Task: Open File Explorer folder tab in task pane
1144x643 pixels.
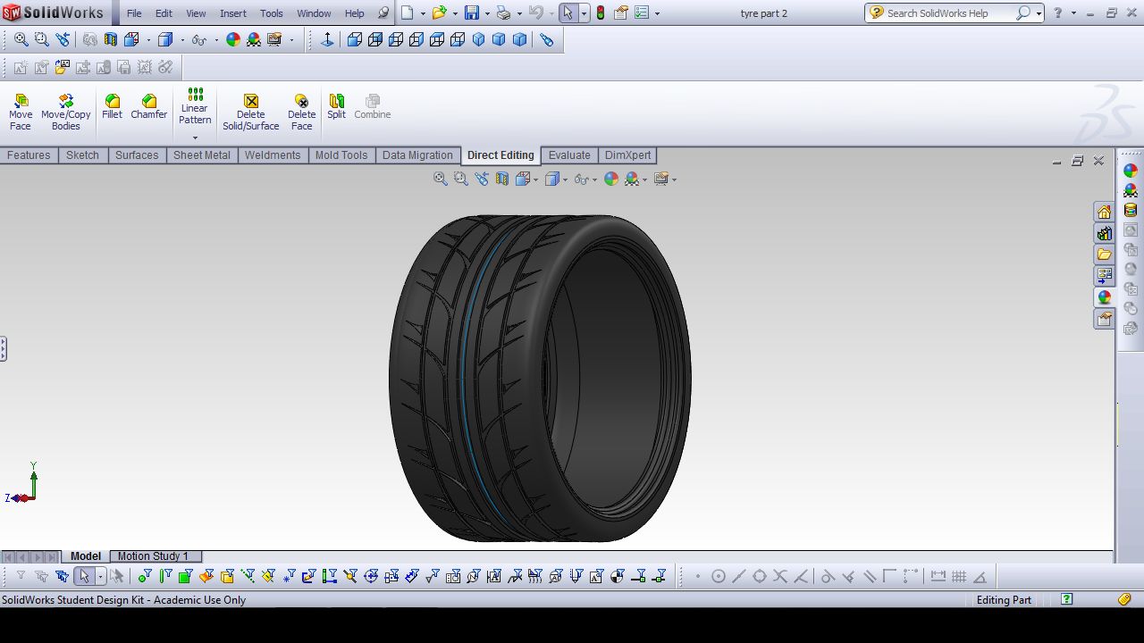Action: click(x=1105, y=255)
